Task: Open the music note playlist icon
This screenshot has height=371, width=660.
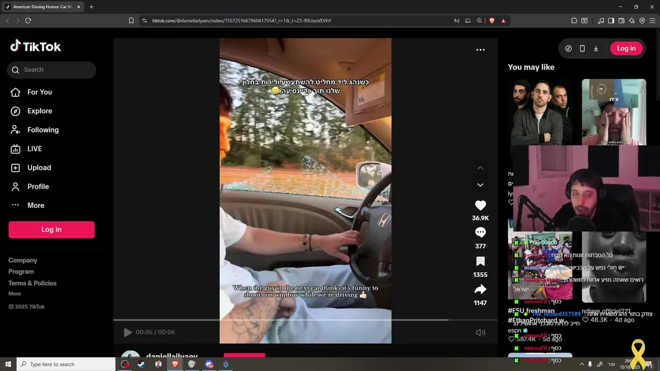Action: (x=601, y=21)
